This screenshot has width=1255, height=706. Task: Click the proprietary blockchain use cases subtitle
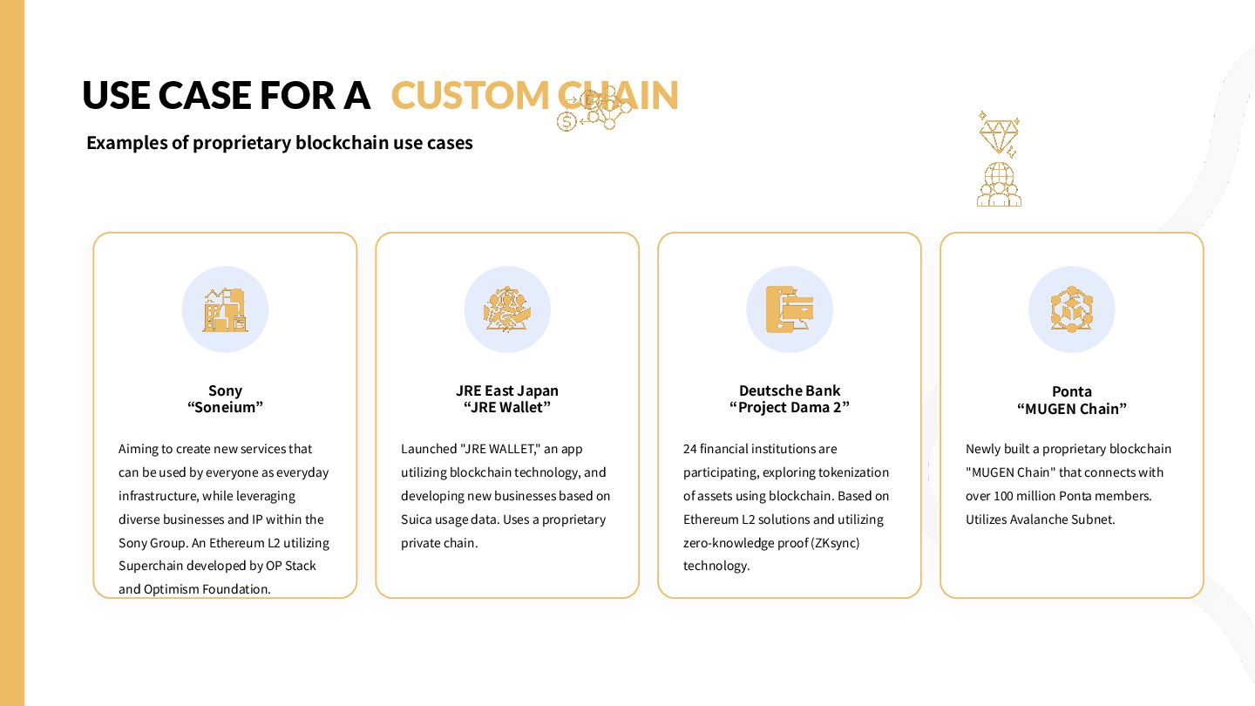(x=280, y=143)
